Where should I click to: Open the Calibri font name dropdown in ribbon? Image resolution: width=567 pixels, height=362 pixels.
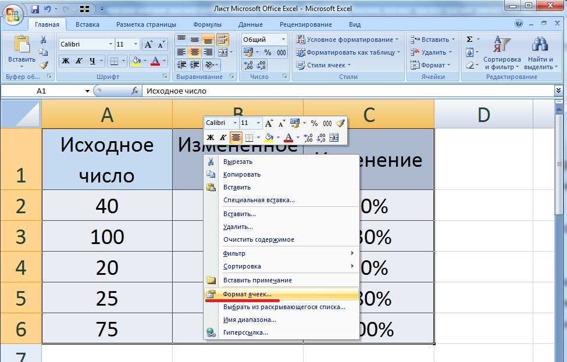pyautogui.click(x=110, y=44)
